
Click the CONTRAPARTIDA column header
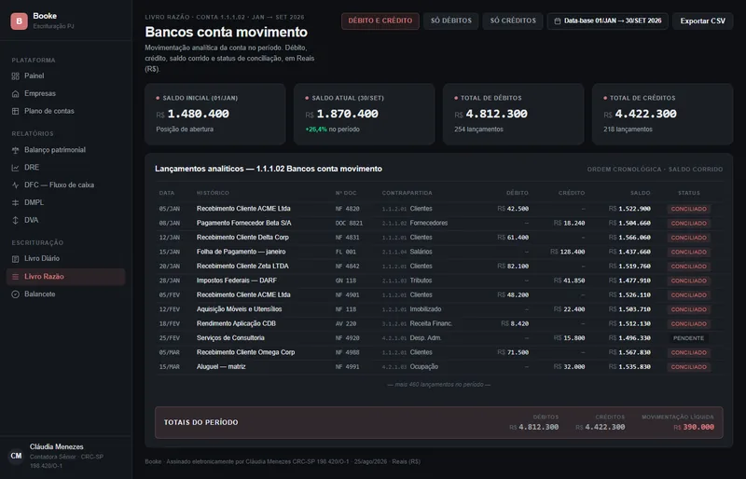pos(407,193)
